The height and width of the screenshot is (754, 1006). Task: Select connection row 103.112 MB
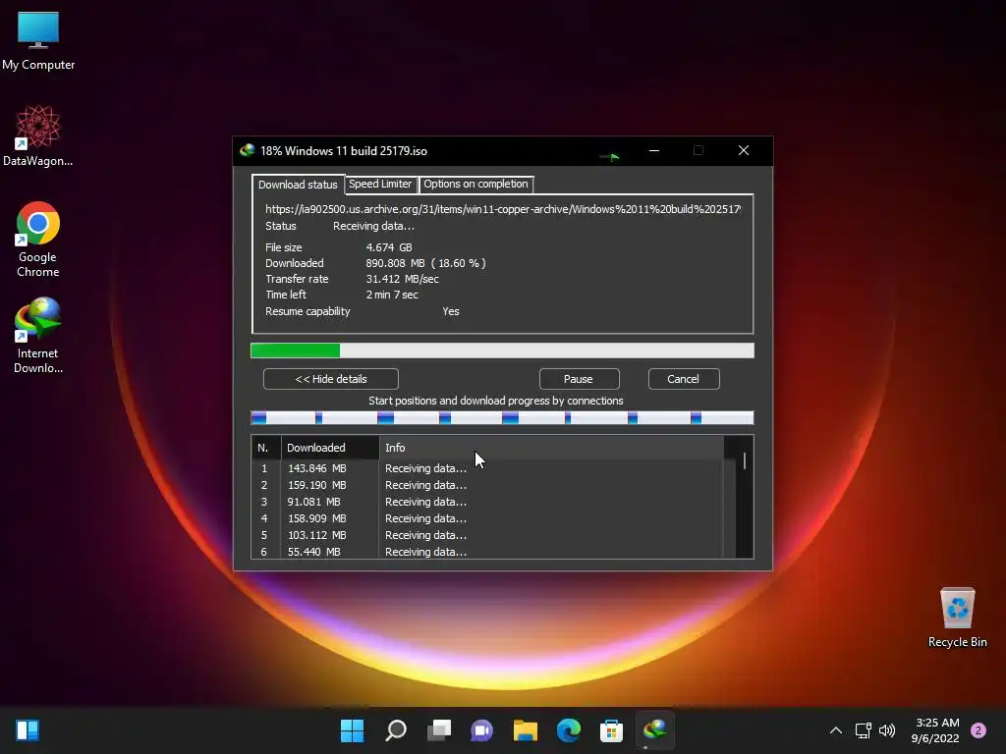[x=487, y=535]
